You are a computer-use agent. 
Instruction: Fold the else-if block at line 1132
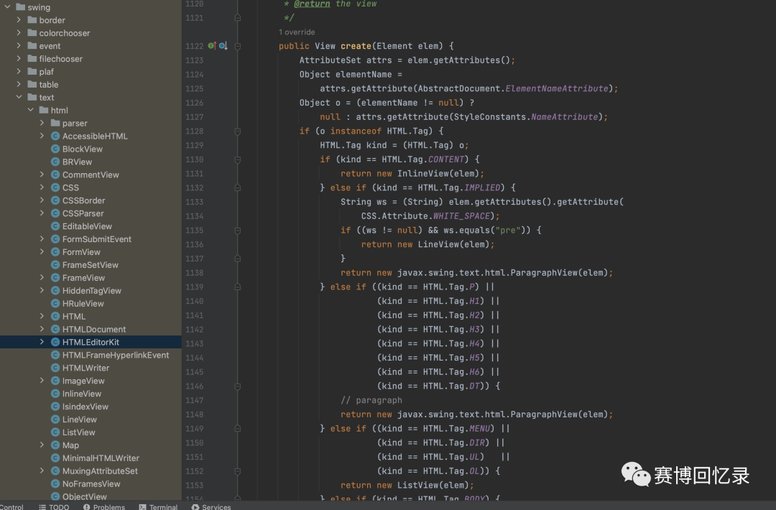238,187
